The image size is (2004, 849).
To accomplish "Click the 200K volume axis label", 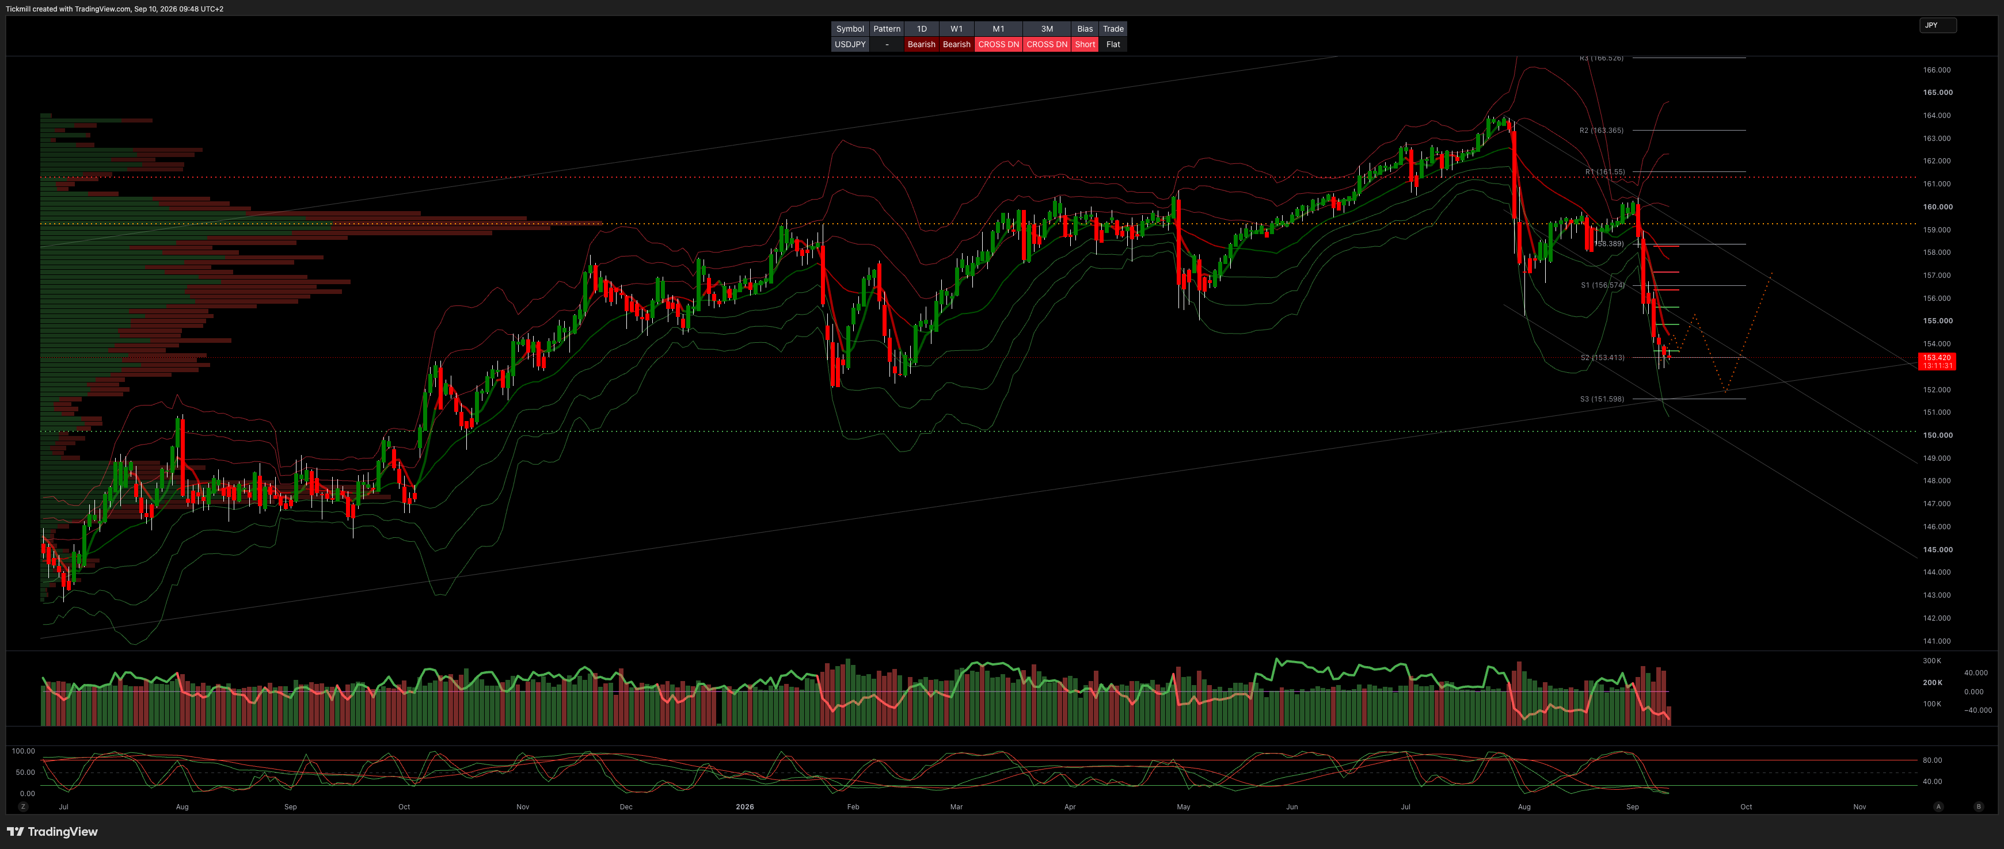I will pos(1933,683).
